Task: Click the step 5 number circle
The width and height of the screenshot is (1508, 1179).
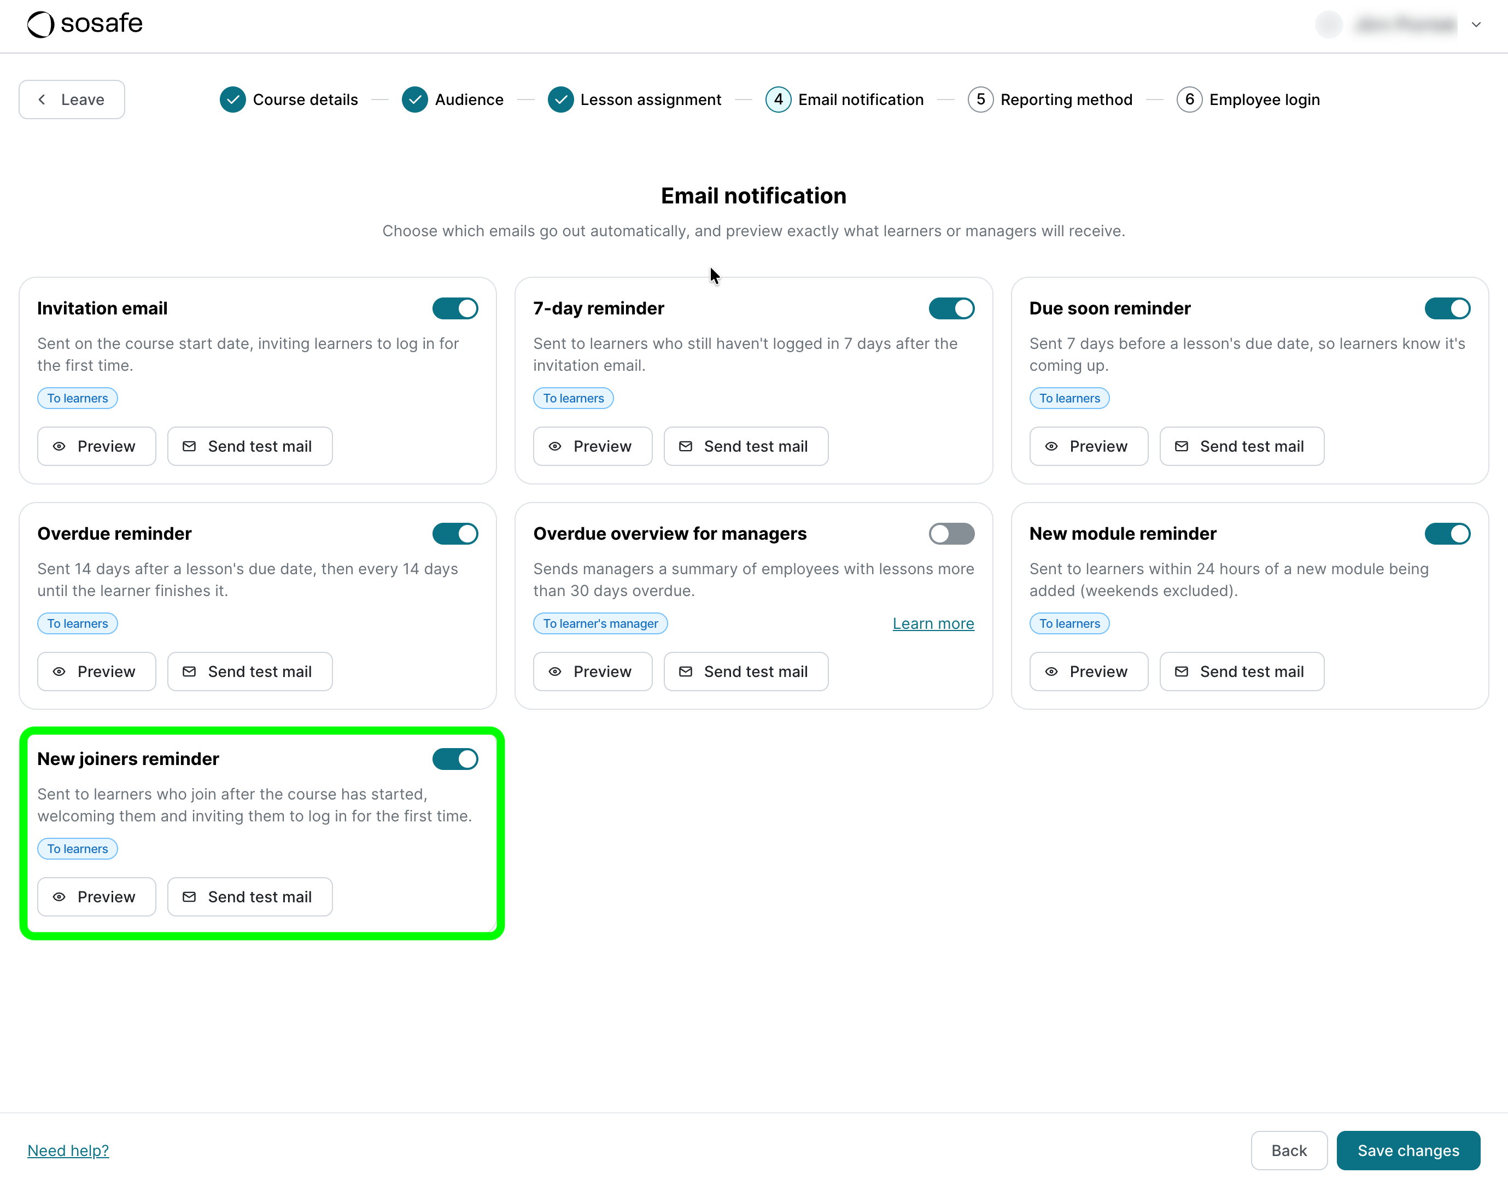Action: pyautogui.click(x=980, y=100)
